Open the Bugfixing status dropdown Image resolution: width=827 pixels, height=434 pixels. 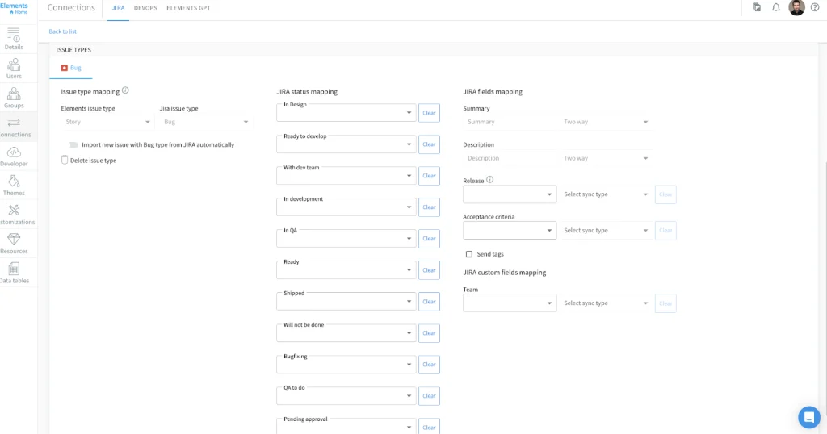(x=346, y=365)
